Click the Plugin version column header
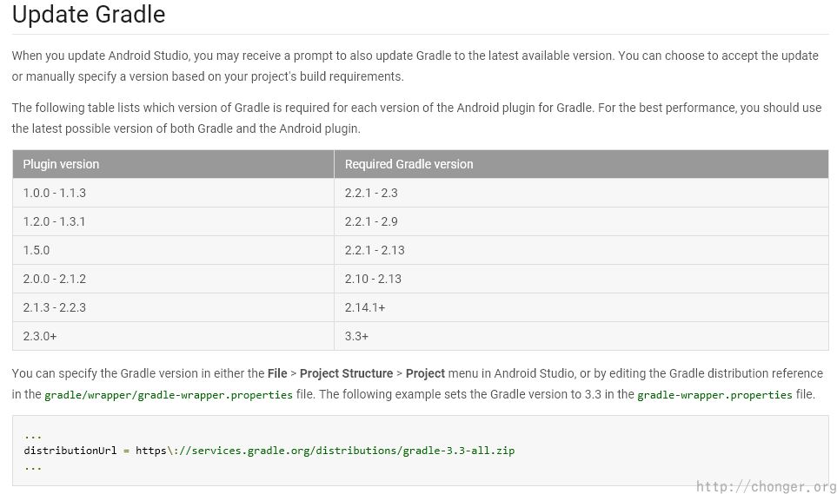 click(x=61, y=164)
